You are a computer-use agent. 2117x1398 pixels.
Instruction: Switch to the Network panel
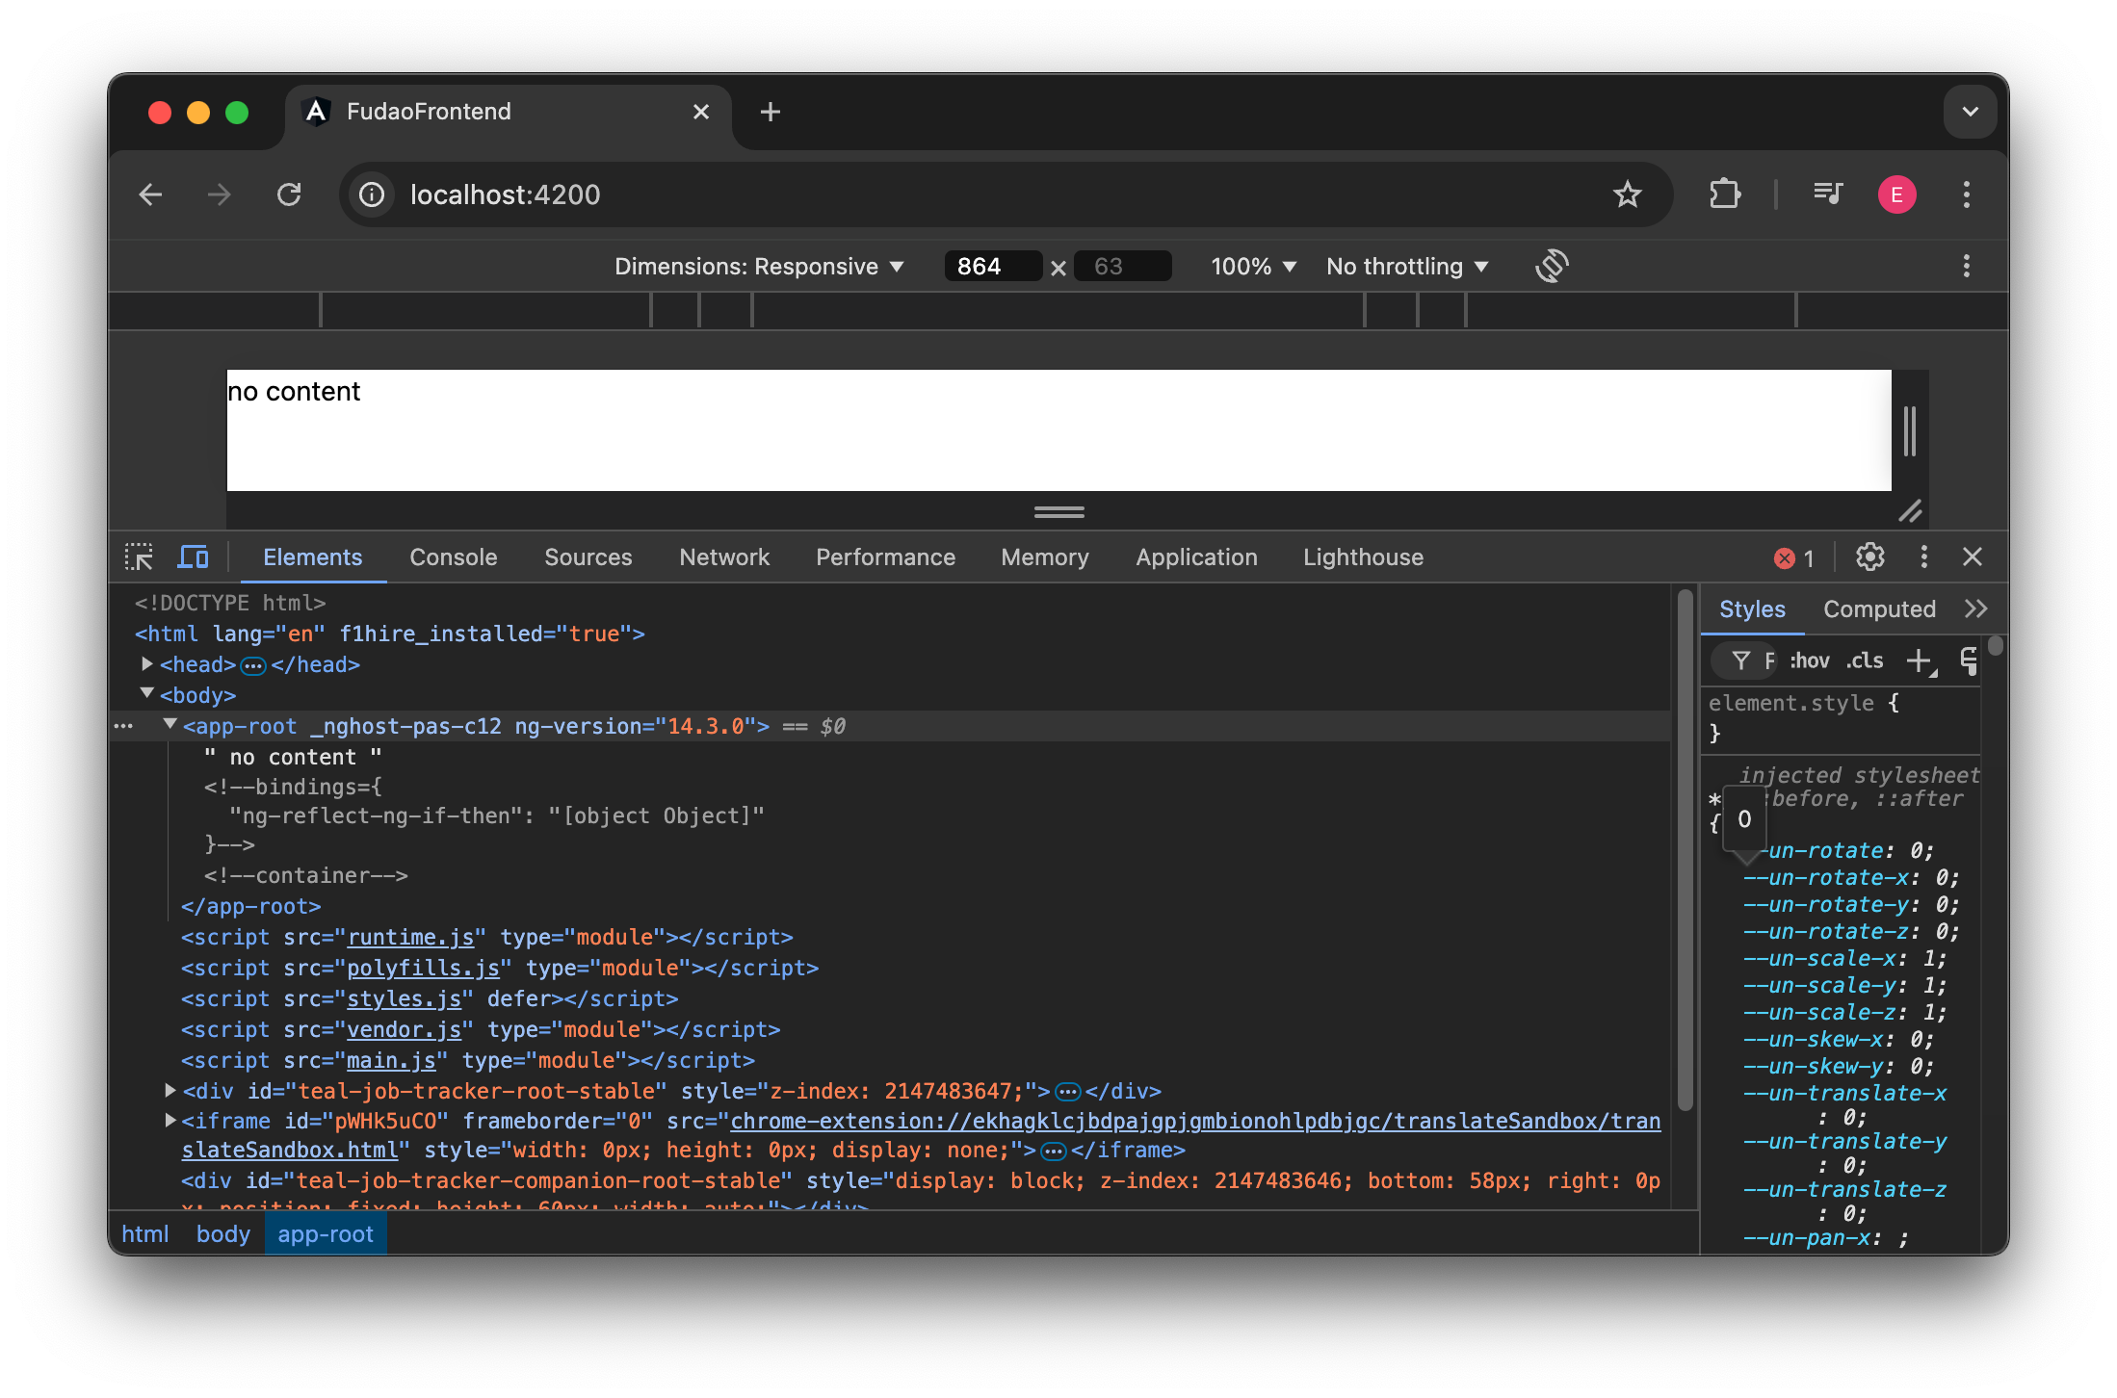point(723,557)
